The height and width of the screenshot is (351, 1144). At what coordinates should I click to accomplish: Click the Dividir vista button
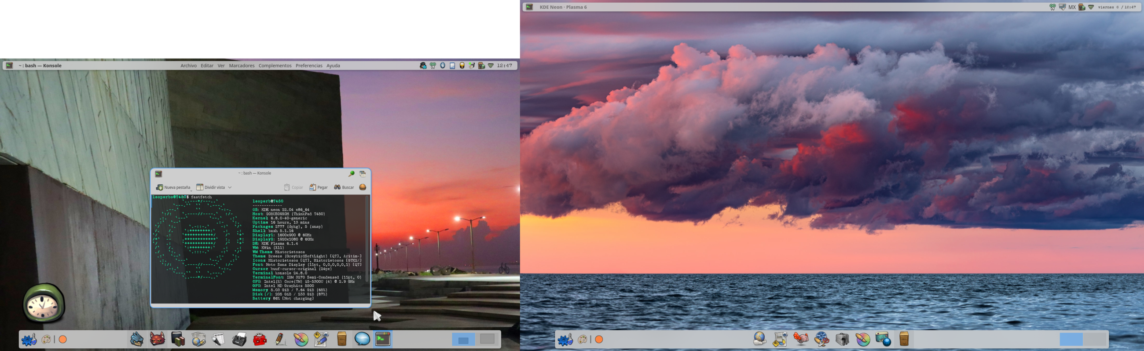(210, 187)
